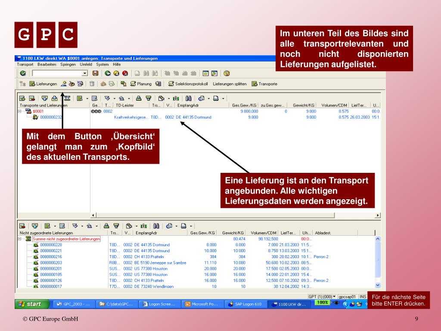The image size is (441, 331).
Task: Open the command field dropdown arrow
Action: point(85,73)
